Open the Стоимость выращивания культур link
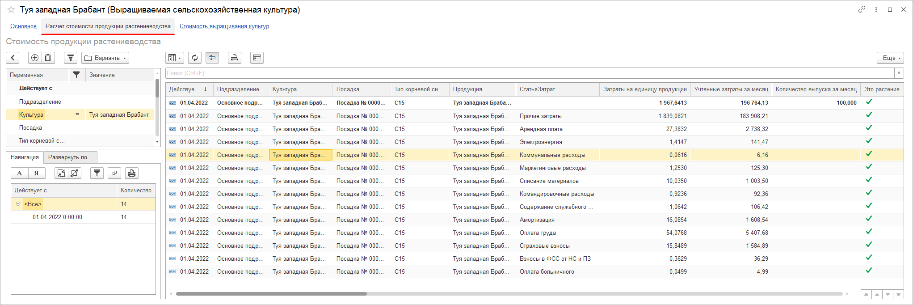The image size is (913, 305). pos(224,26)
